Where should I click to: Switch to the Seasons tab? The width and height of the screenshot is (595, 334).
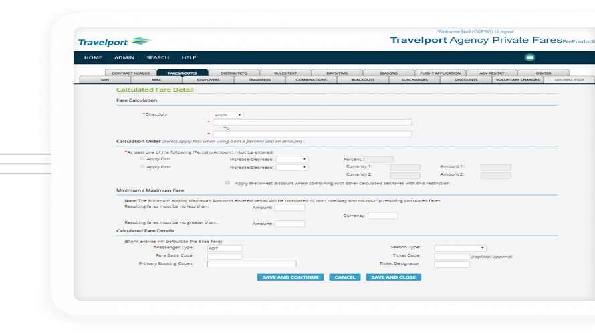[388, 73]
